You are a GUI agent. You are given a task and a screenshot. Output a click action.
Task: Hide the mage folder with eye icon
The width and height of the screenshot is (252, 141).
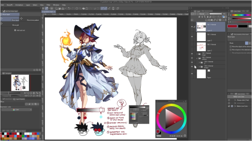pyautogui.click(x=192, y=54)
